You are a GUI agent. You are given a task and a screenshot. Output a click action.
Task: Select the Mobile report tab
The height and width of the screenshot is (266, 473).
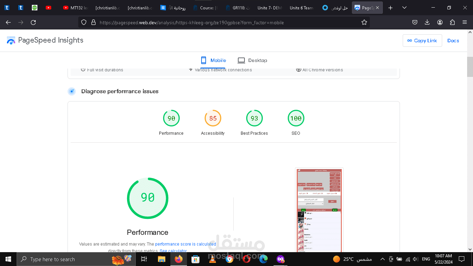[213, 60]
